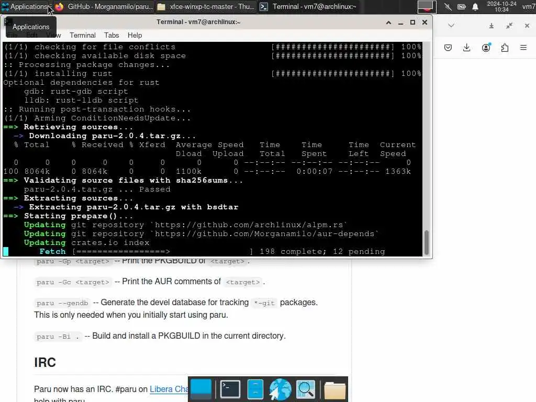The width and height of the screenshot is (536, 402).
Task: Open the Firefox Downloads toolbar icon
Action: tap(466, 48)
